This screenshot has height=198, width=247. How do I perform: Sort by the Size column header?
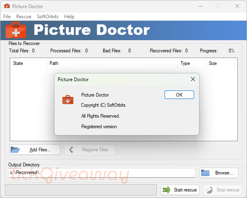[x=220, y=63]
